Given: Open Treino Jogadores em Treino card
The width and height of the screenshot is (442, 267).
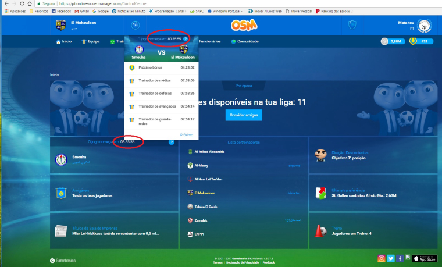Looking at the screenshot, I should tap(373, 231).
